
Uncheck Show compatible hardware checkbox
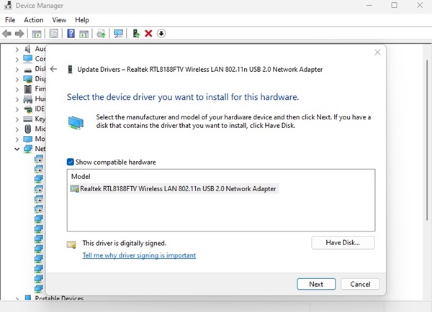[71, 162]
